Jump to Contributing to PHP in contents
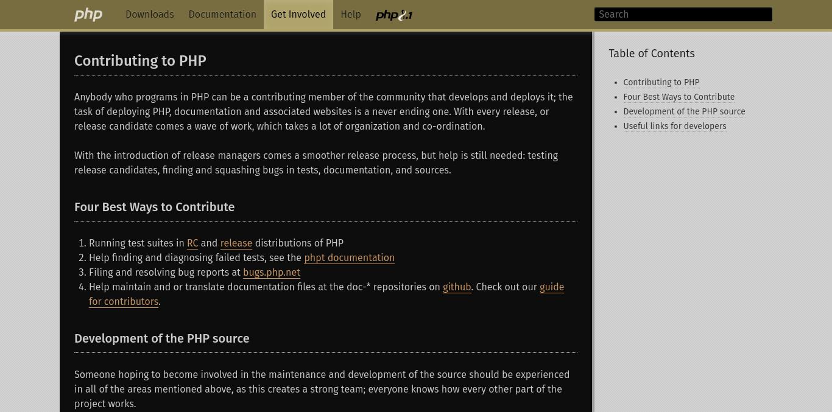This screenshot has height=412, width=832. 661,82
